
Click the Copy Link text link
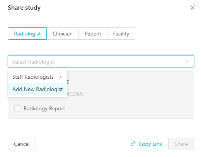tap(150, 144)
